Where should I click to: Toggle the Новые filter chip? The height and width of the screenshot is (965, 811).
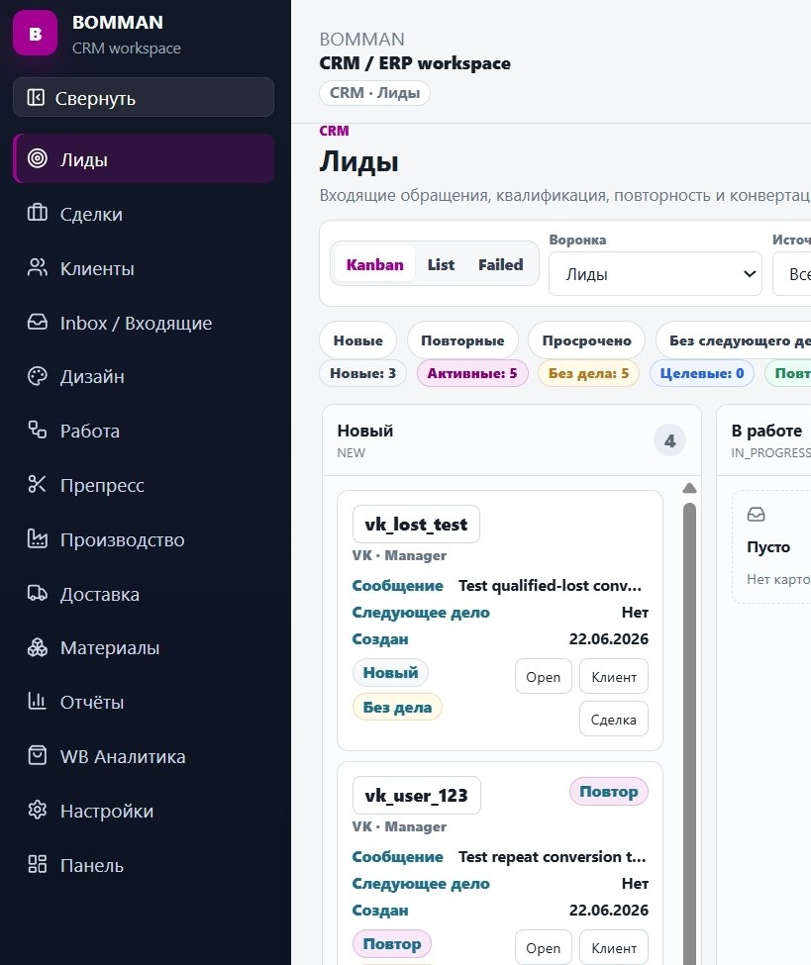pyautogui.click(x=357, y=340)
